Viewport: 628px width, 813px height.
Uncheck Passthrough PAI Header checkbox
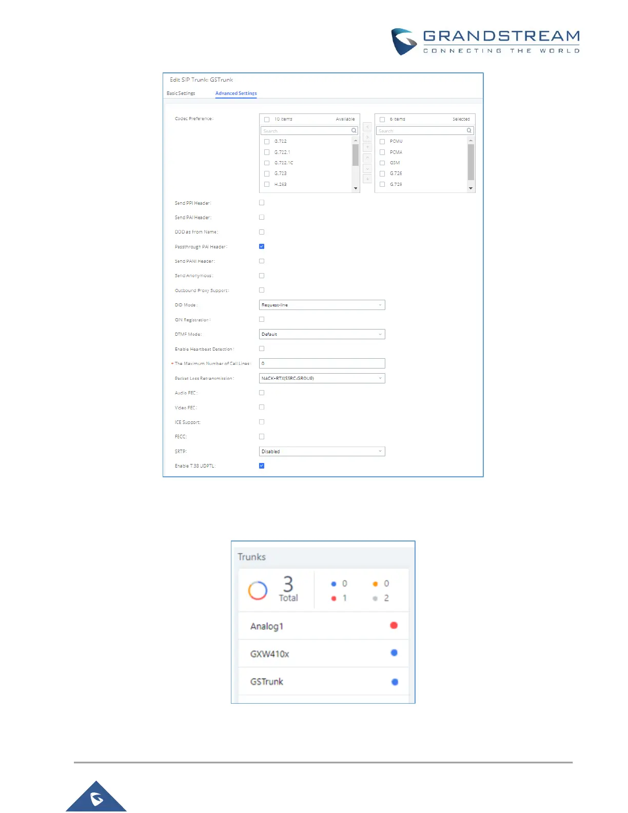tap(262, 246)
